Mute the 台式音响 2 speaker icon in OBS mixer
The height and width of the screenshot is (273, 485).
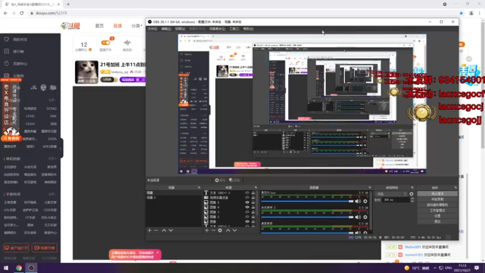pos(358,217)
